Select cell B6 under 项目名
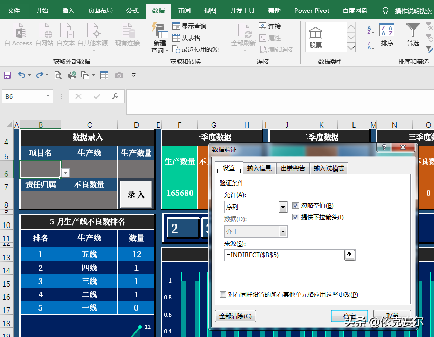The height and width of the screenshot is (337, 434). [x=41, y=169]
